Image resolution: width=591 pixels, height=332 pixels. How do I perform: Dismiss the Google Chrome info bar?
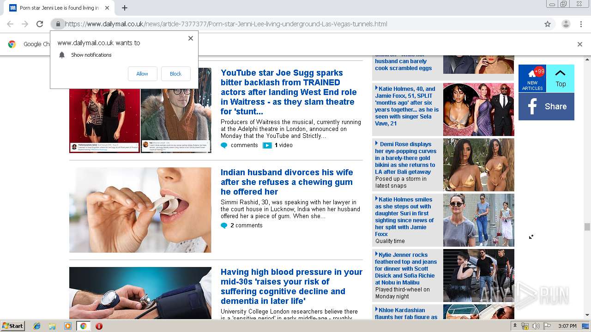580,44
